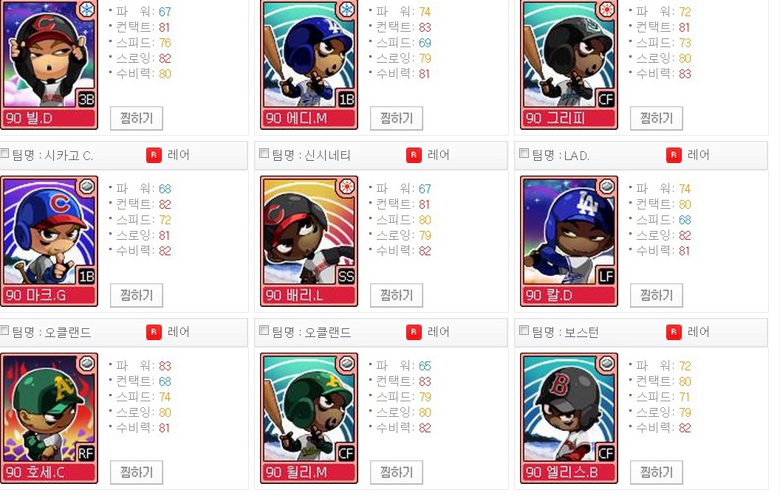The image size is (780, 495).
Task: Check the 팀명 : 시카고 C. checkbox
Action: coord(4,153)
